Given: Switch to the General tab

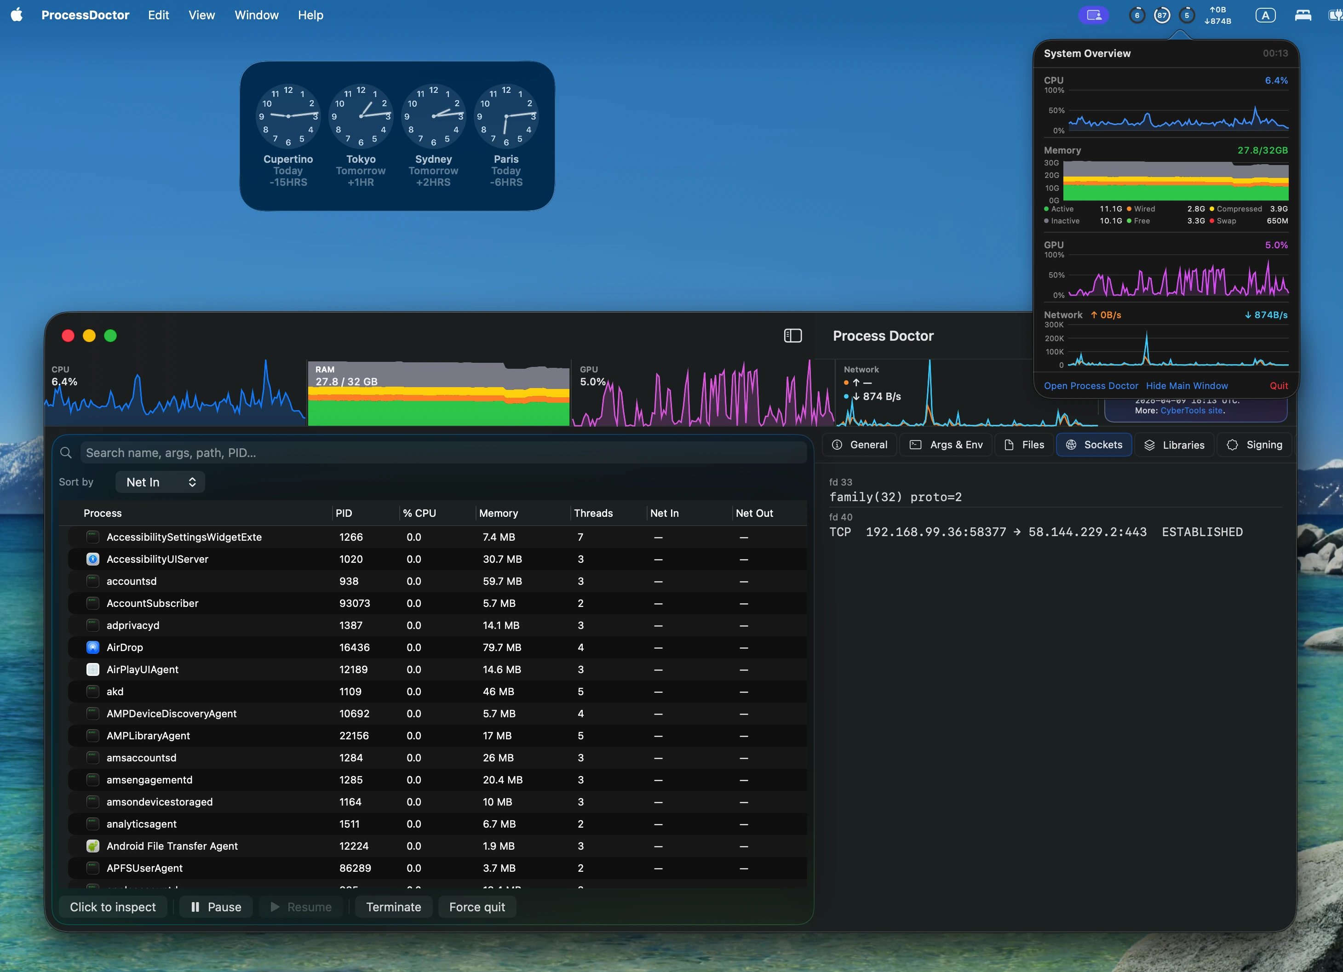Looking at the screenshot, I should coord(859,445).
